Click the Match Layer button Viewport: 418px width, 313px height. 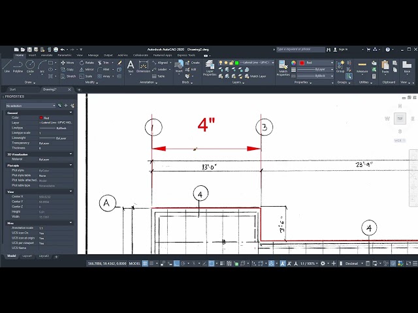coord(255,76)
